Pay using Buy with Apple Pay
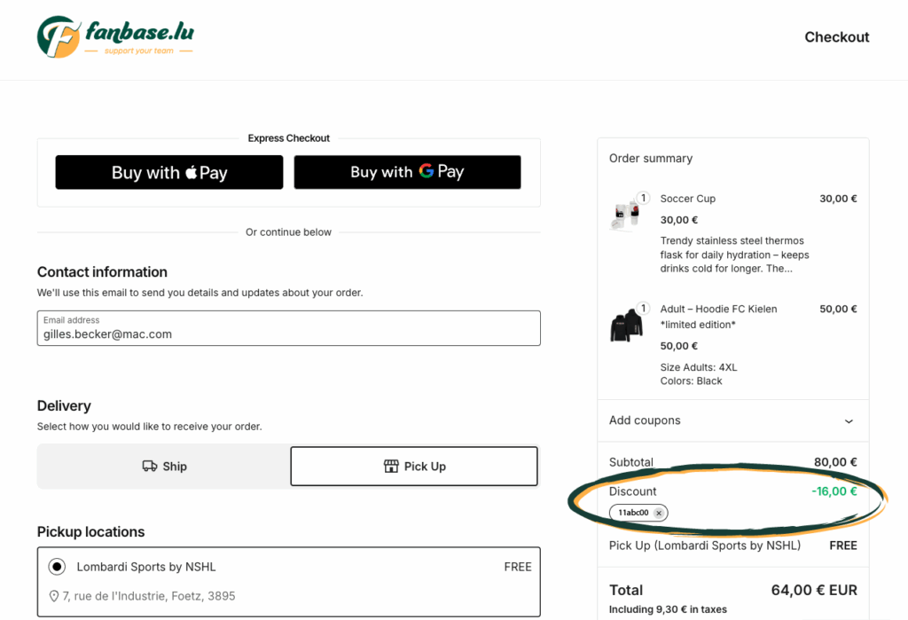The height and width of the screenshot is (620, 908). (169, 172)
